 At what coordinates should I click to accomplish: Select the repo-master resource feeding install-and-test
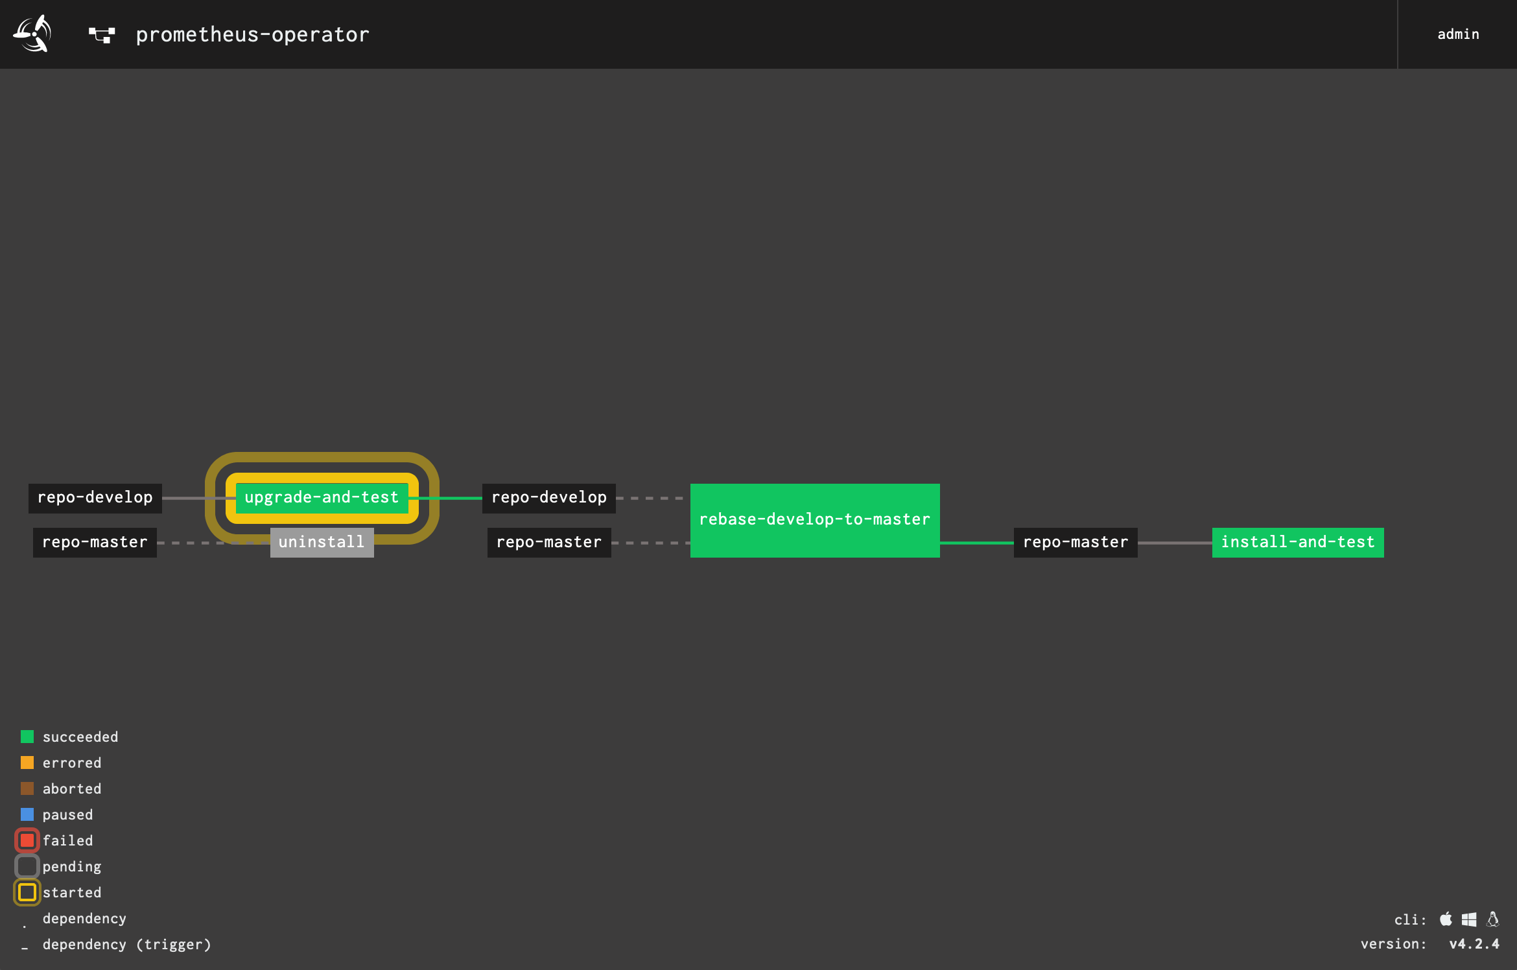click(x=1075, y=542)
